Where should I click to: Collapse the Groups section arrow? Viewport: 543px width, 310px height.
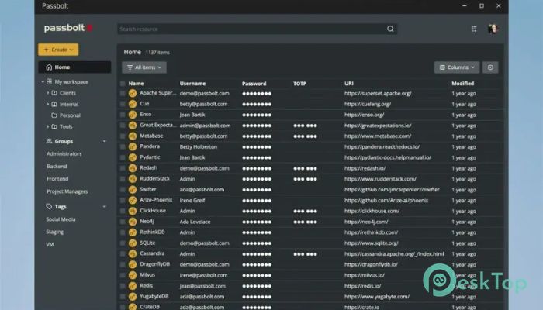tap(105, 141)
